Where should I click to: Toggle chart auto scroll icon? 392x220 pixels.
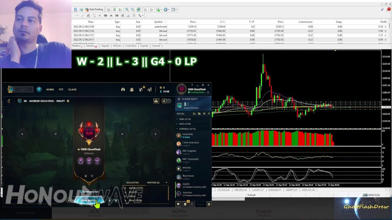pos(145,9)
